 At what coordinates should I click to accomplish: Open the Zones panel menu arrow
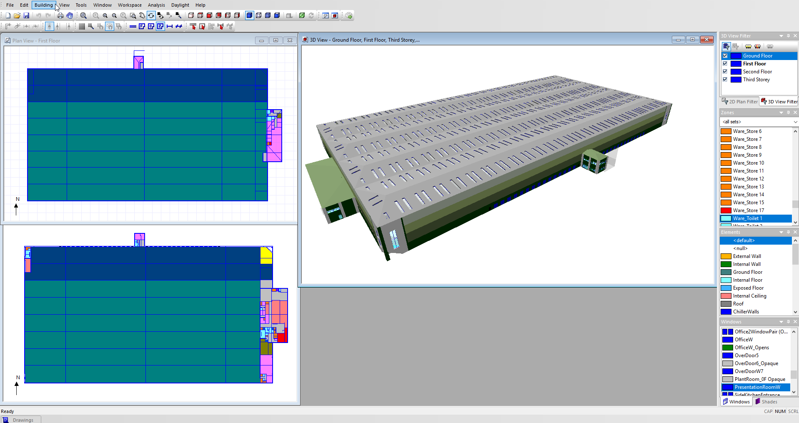781,113
